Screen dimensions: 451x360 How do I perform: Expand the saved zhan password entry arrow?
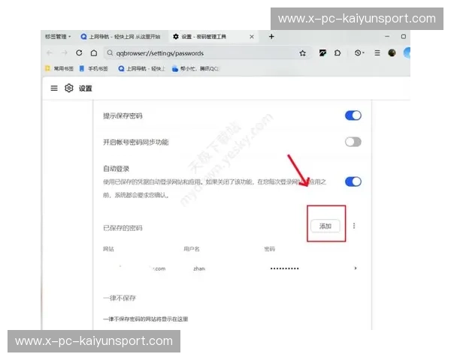(356, 268)
